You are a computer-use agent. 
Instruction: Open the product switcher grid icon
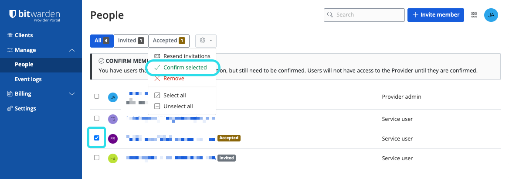[474, 15]
